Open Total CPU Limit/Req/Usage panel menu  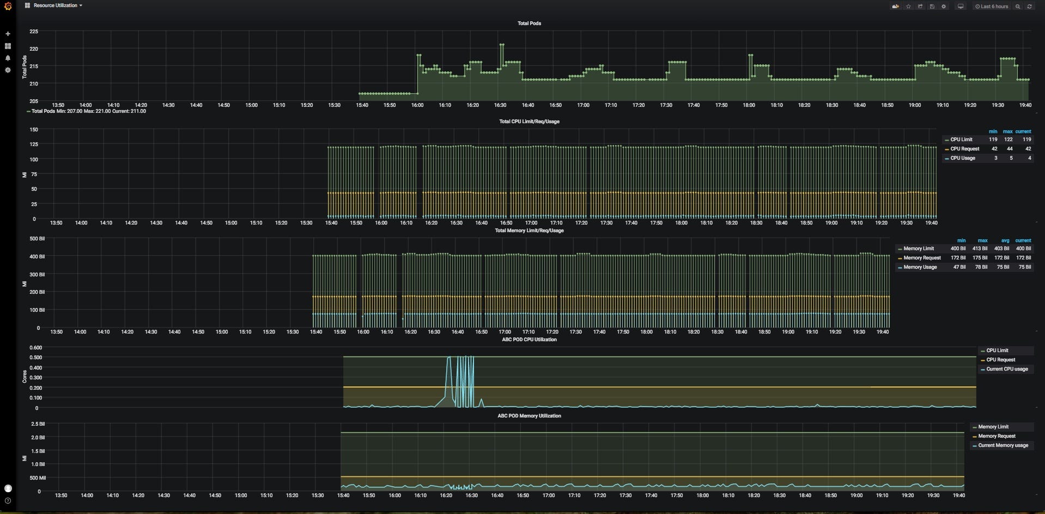click(x=529, y=122)
